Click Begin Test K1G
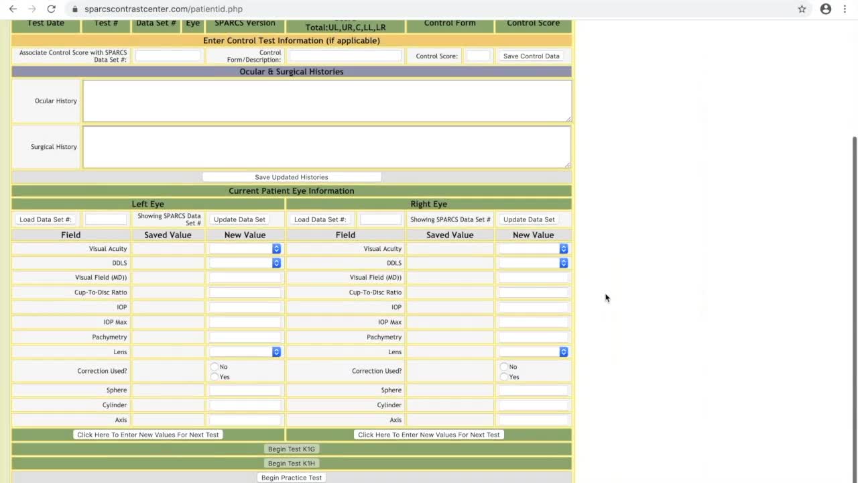The image size is (858, 483). (292, 448)
